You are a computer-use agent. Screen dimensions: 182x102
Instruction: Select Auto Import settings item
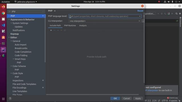(20, 45)
